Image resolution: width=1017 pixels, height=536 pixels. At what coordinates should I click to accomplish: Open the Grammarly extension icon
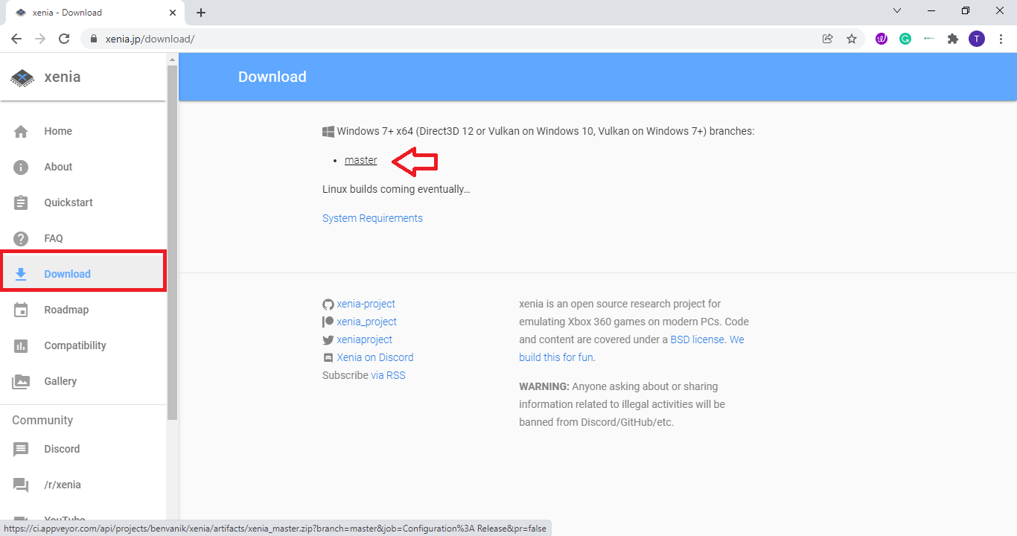pyautogui.click(x=905, y=39)
